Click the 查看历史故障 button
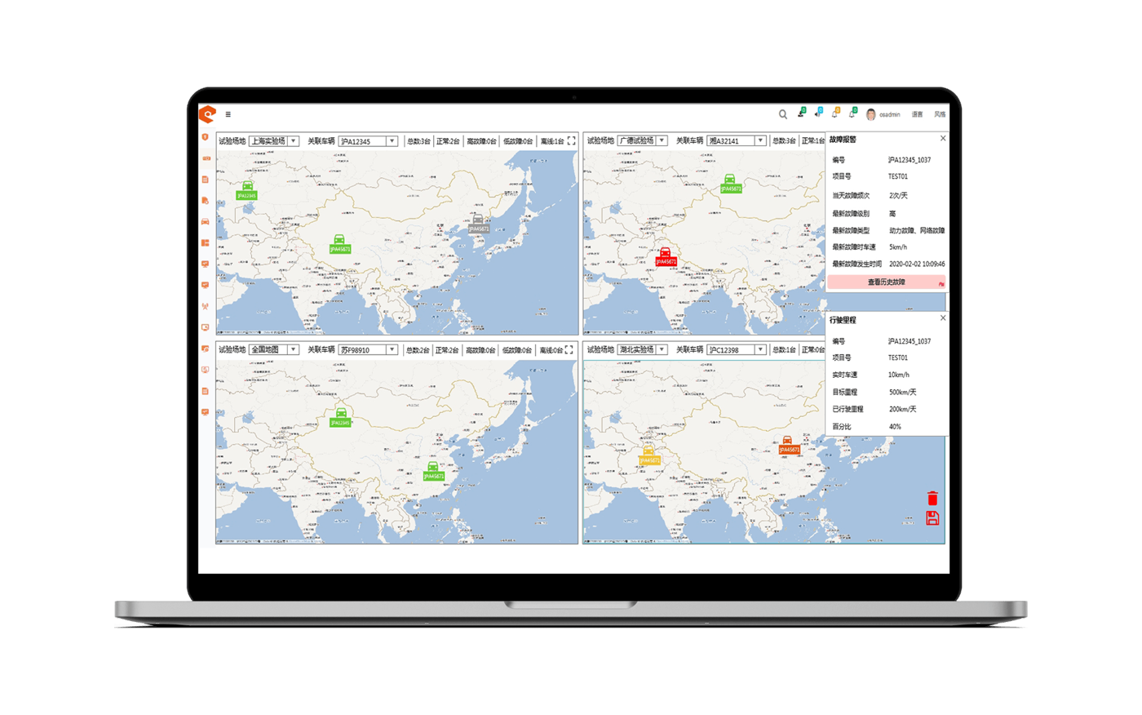This screenshot has width=1142, height=715. (x=886, y=282)
